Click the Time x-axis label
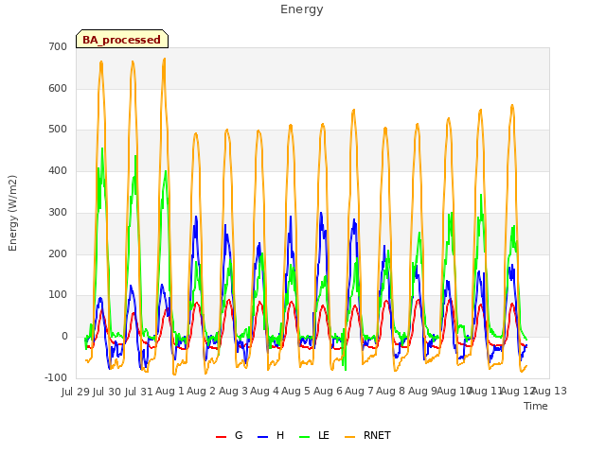This screenshot has height=454, width=606. 536,406
